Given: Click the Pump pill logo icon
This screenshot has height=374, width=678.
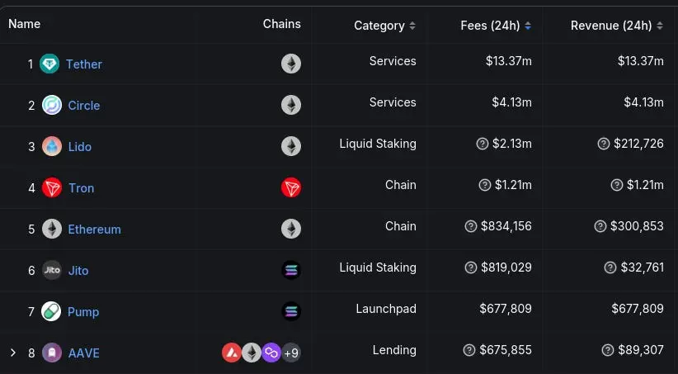Looking at the screenshot, I should (x=52, y=312).
